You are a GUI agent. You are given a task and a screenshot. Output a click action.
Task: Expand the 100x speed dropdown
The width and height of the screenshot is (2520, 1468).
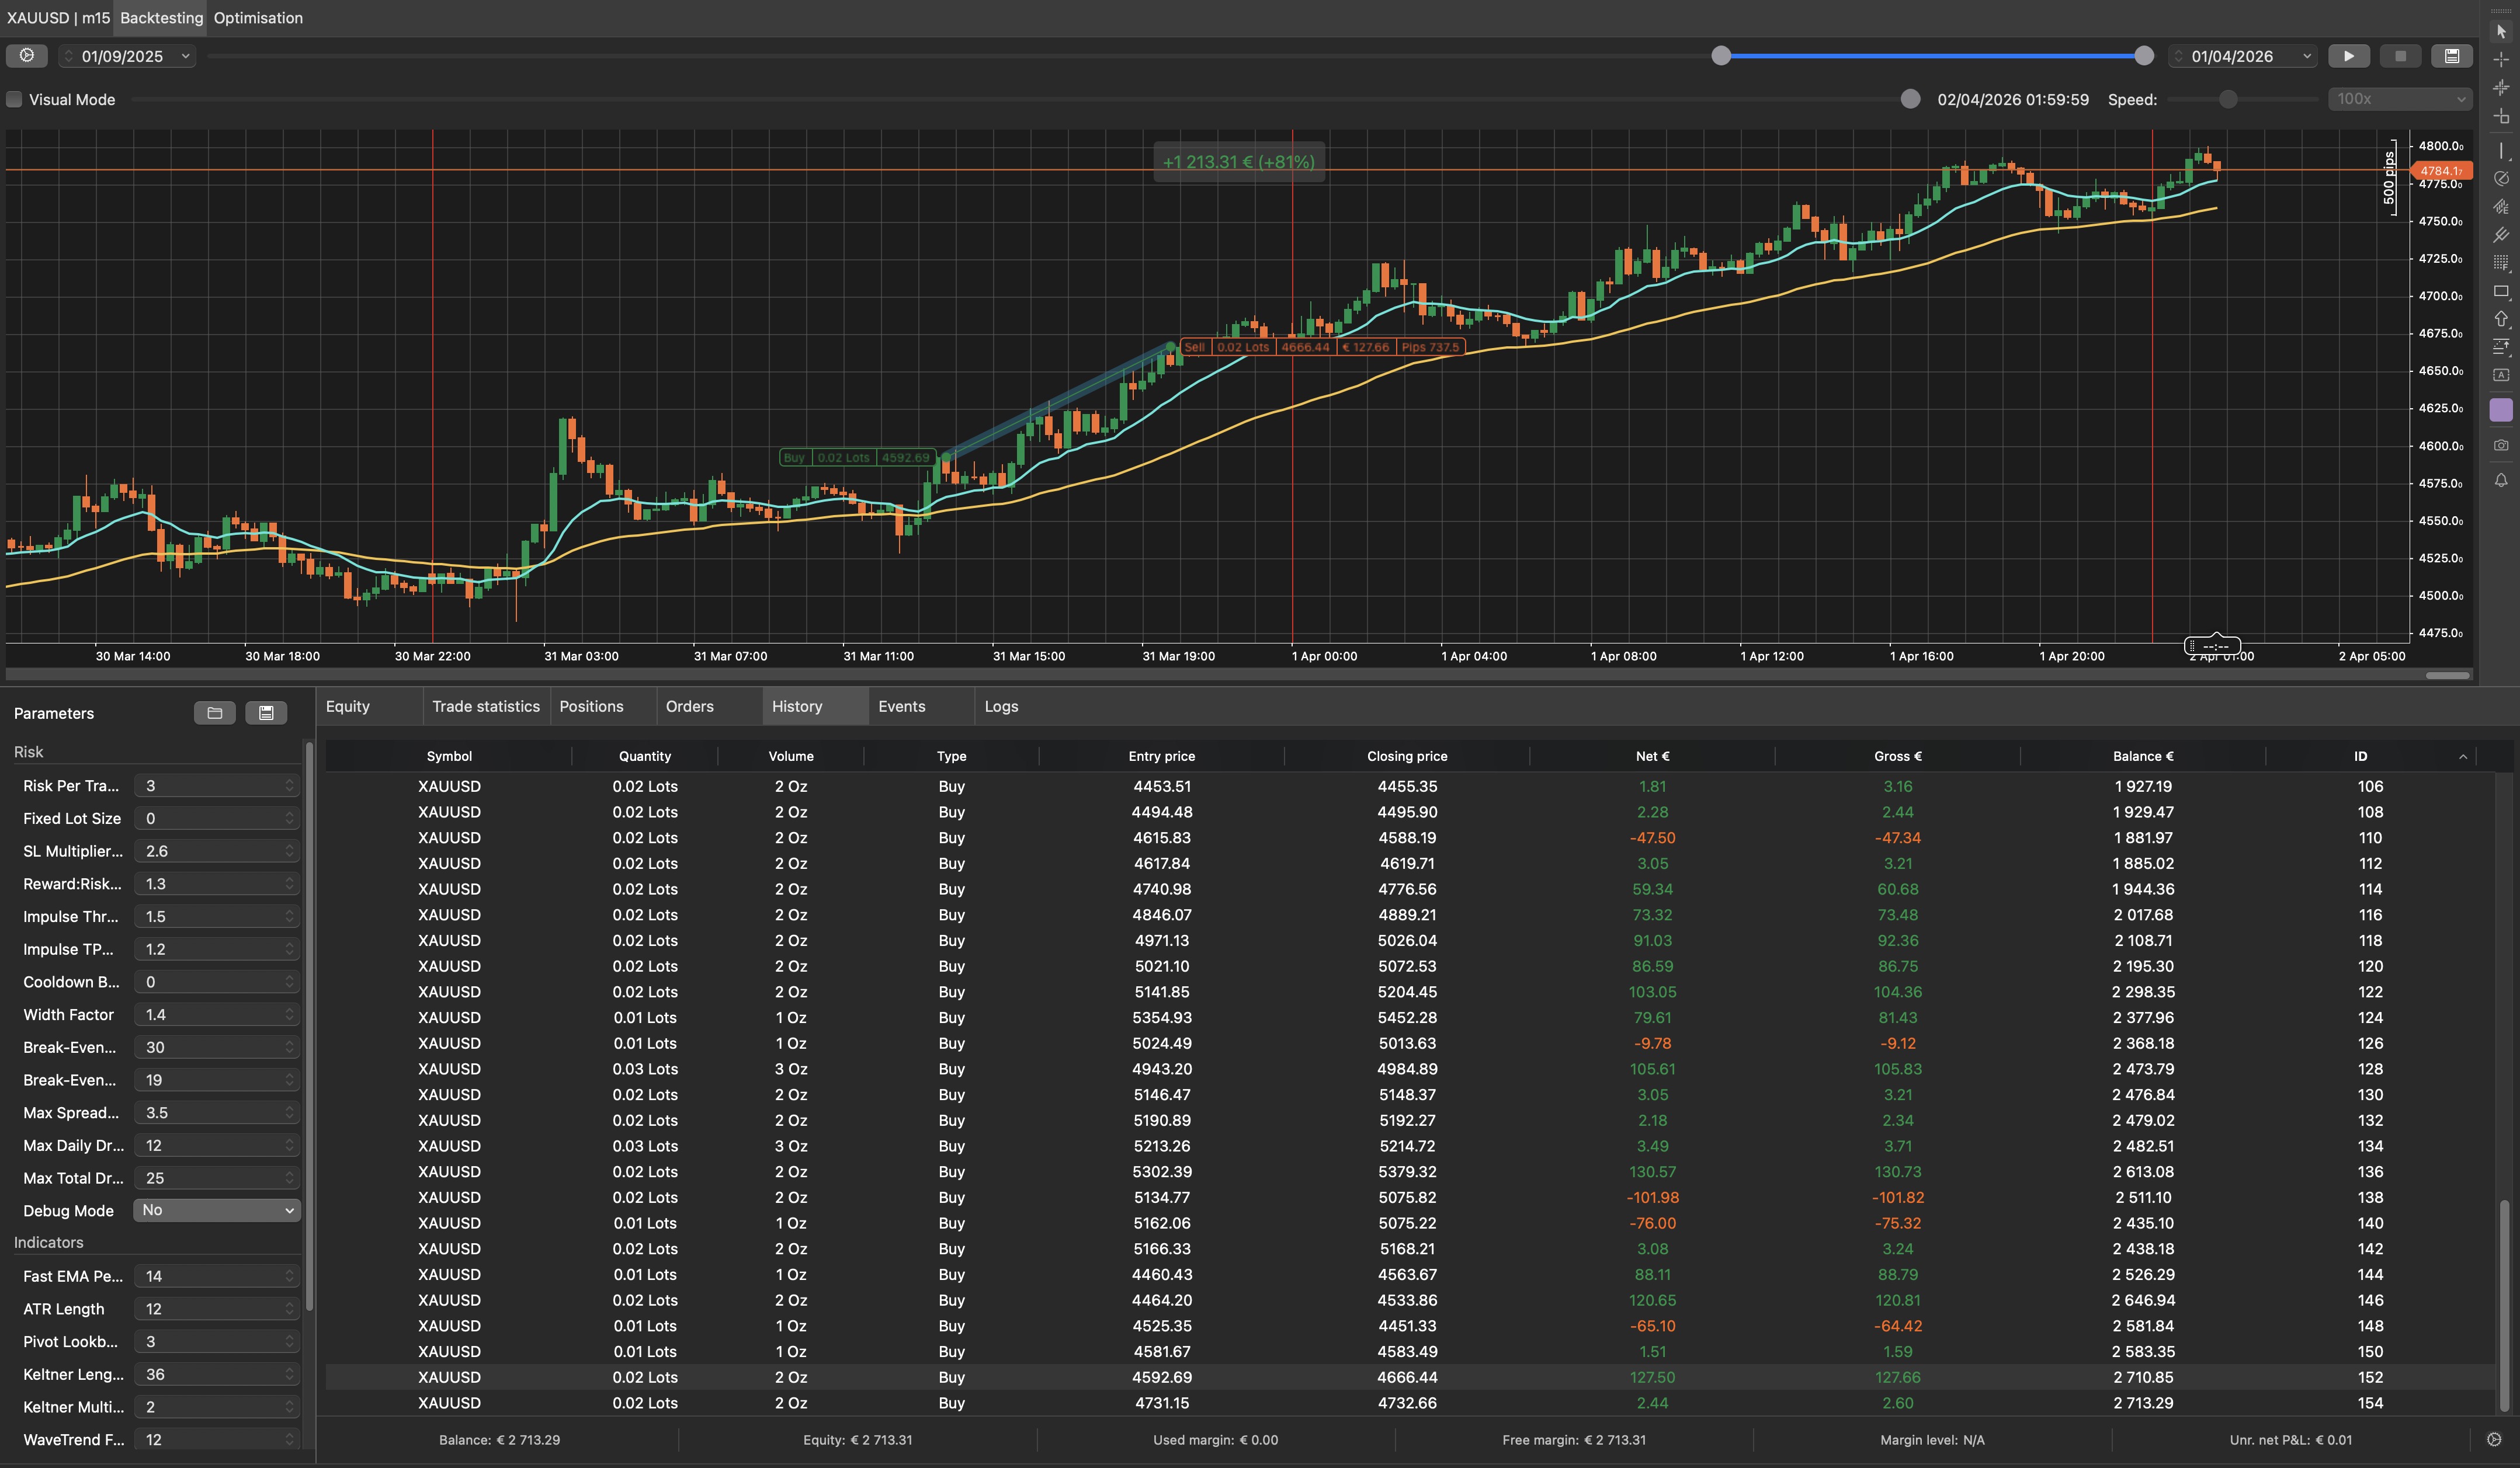[x=2400, y=99]
